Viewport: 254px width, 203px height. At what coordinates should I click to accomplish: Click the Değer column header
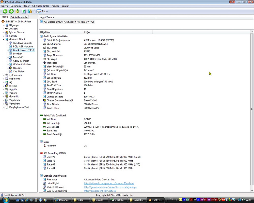coord(118,32)
